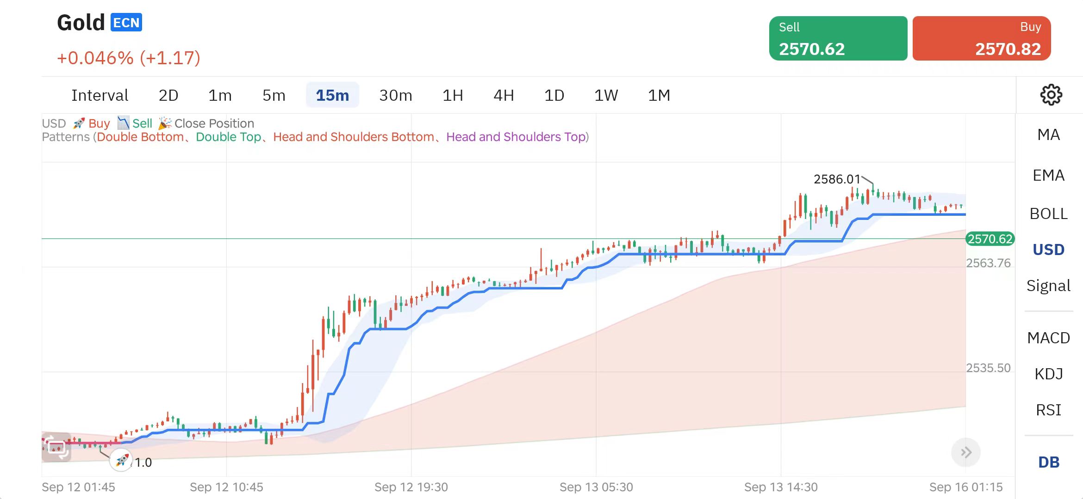Click the rocket Buy legend icon
1083x499 pixels.
[79, 123]
